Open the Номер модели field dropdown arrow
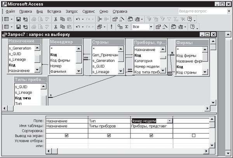Screen dimensions: 233x158 point(169,121)
